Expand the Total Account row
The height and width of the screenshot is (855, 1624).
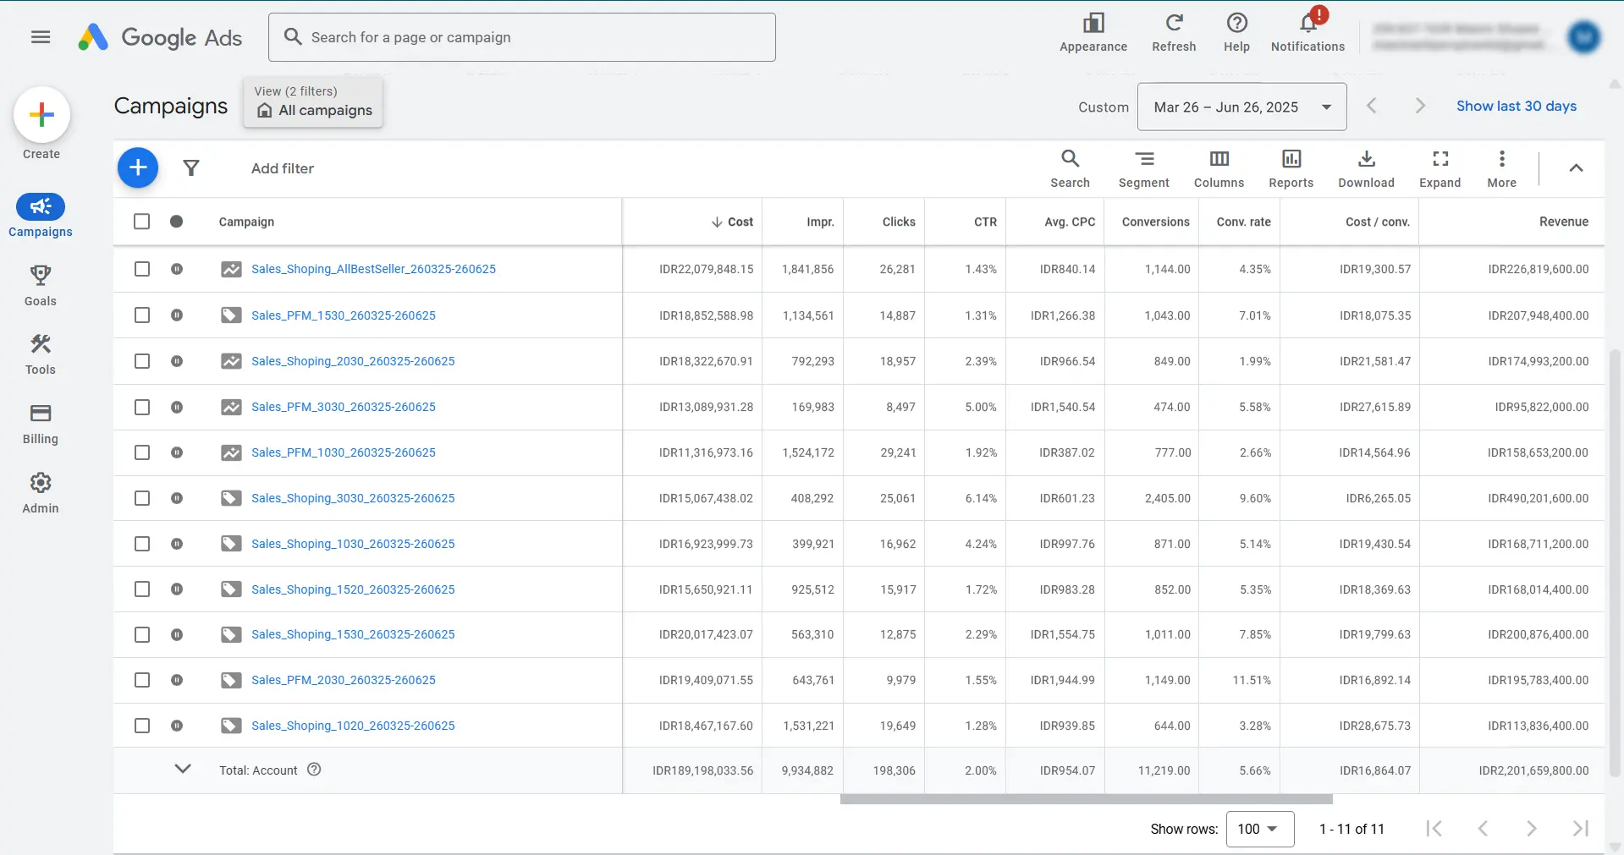pos(183,770)
